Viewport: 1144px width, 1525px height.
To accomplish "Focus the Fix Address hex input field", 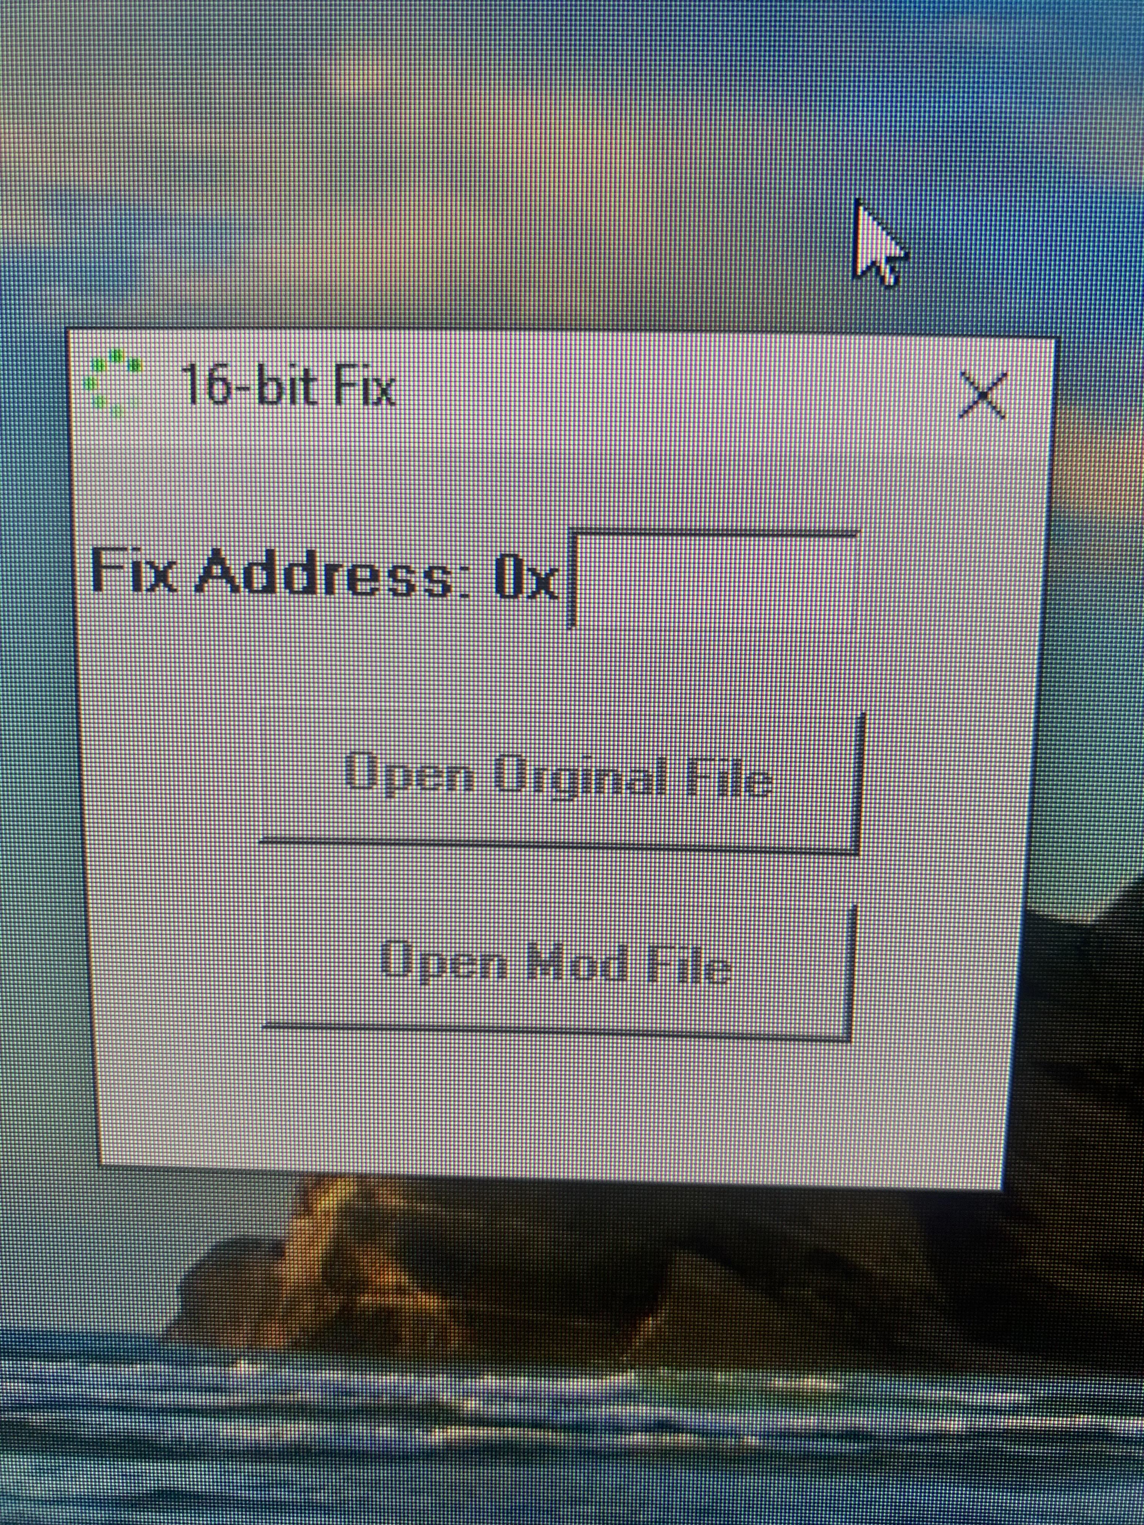I will point(714,580).
